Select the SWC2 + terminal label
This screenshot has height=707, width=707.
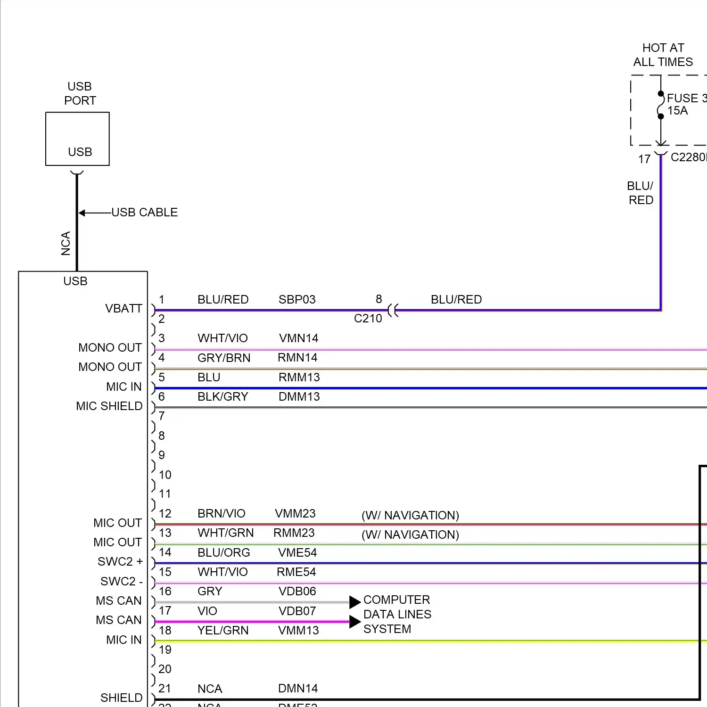120,561
